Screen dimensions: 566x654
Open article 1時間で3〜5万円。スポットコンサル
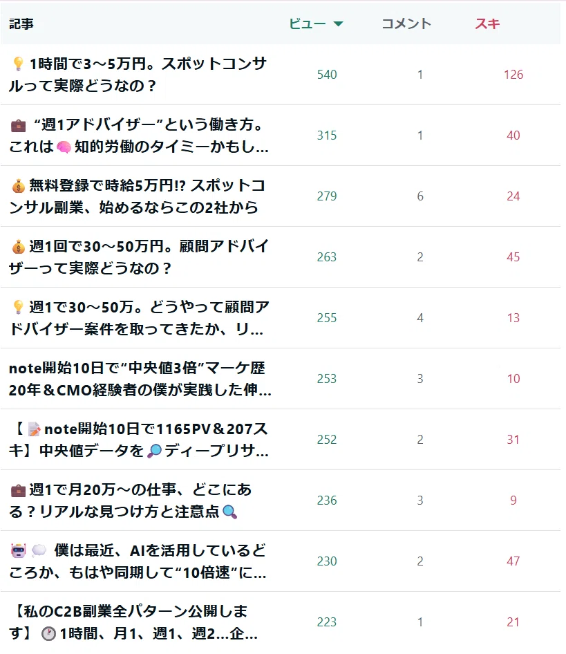(x=138, y=75)
